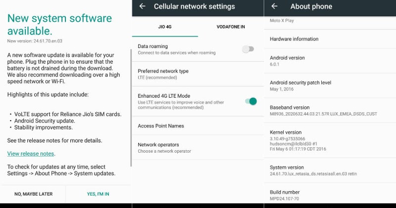This screenshot has height=208, width=396.
Task: Tap Kernel version entry
Action: [330, 140]
